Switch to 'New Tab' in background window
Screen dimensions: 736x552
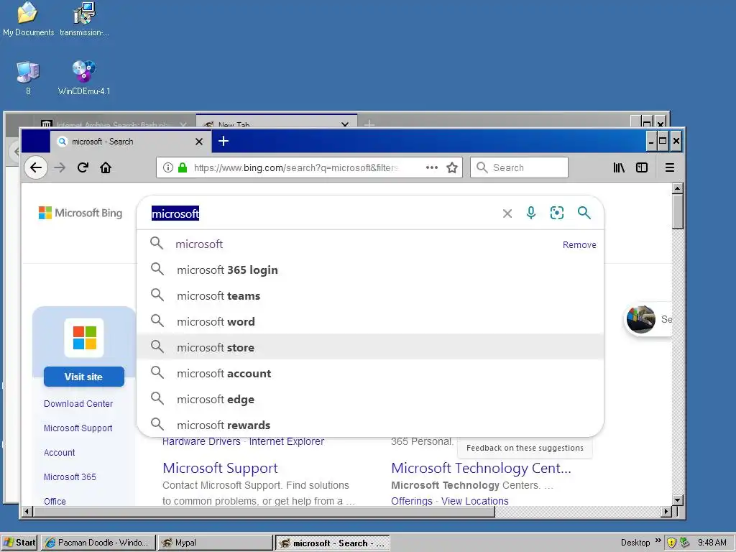pos(276,121)
